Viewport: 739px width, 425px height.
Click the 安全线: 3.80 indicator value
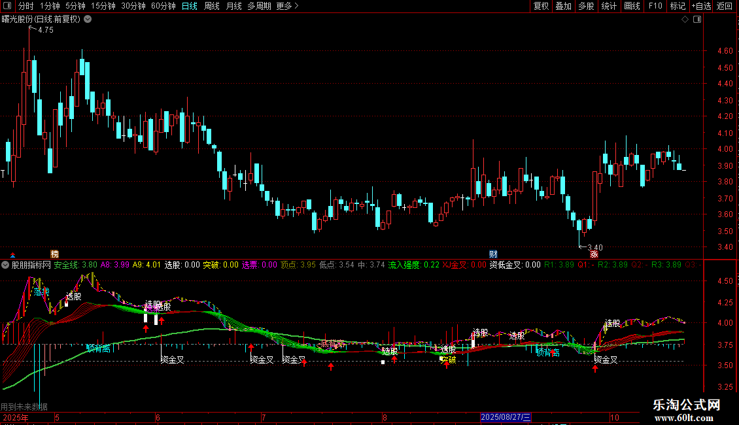76,265
